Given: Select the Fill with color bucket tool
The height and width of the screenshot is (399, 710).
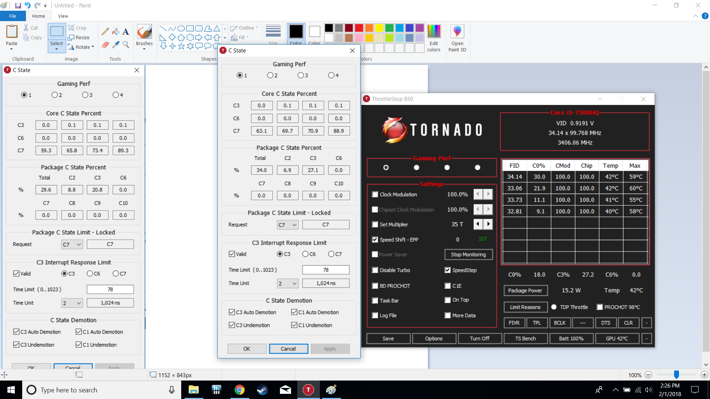Looking at the screenshot, I should pos(116,32).
